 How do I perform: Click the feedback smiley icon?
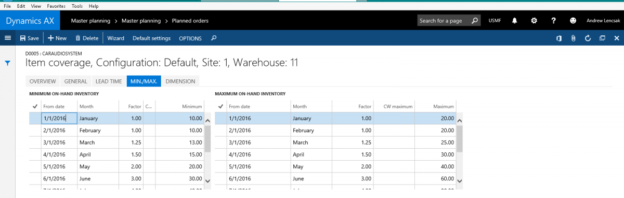point(573,21)
